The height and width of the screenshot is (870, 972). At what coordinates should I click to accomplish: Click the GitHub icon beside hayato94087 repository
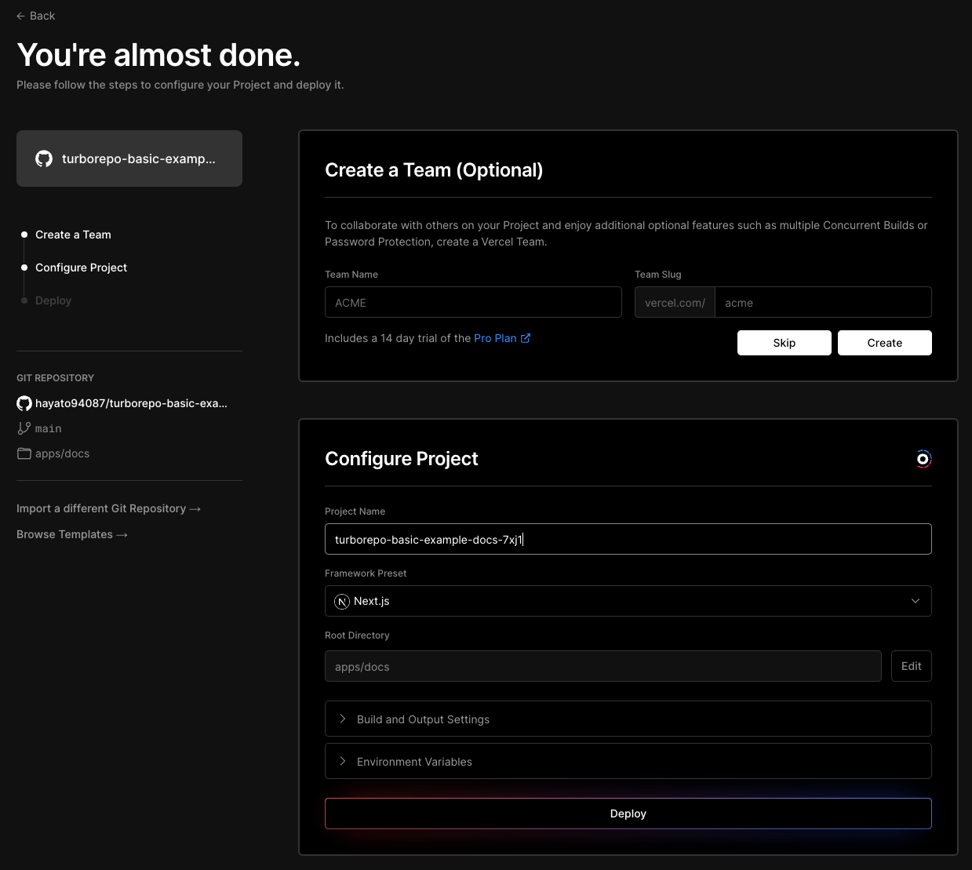(24, 403)
